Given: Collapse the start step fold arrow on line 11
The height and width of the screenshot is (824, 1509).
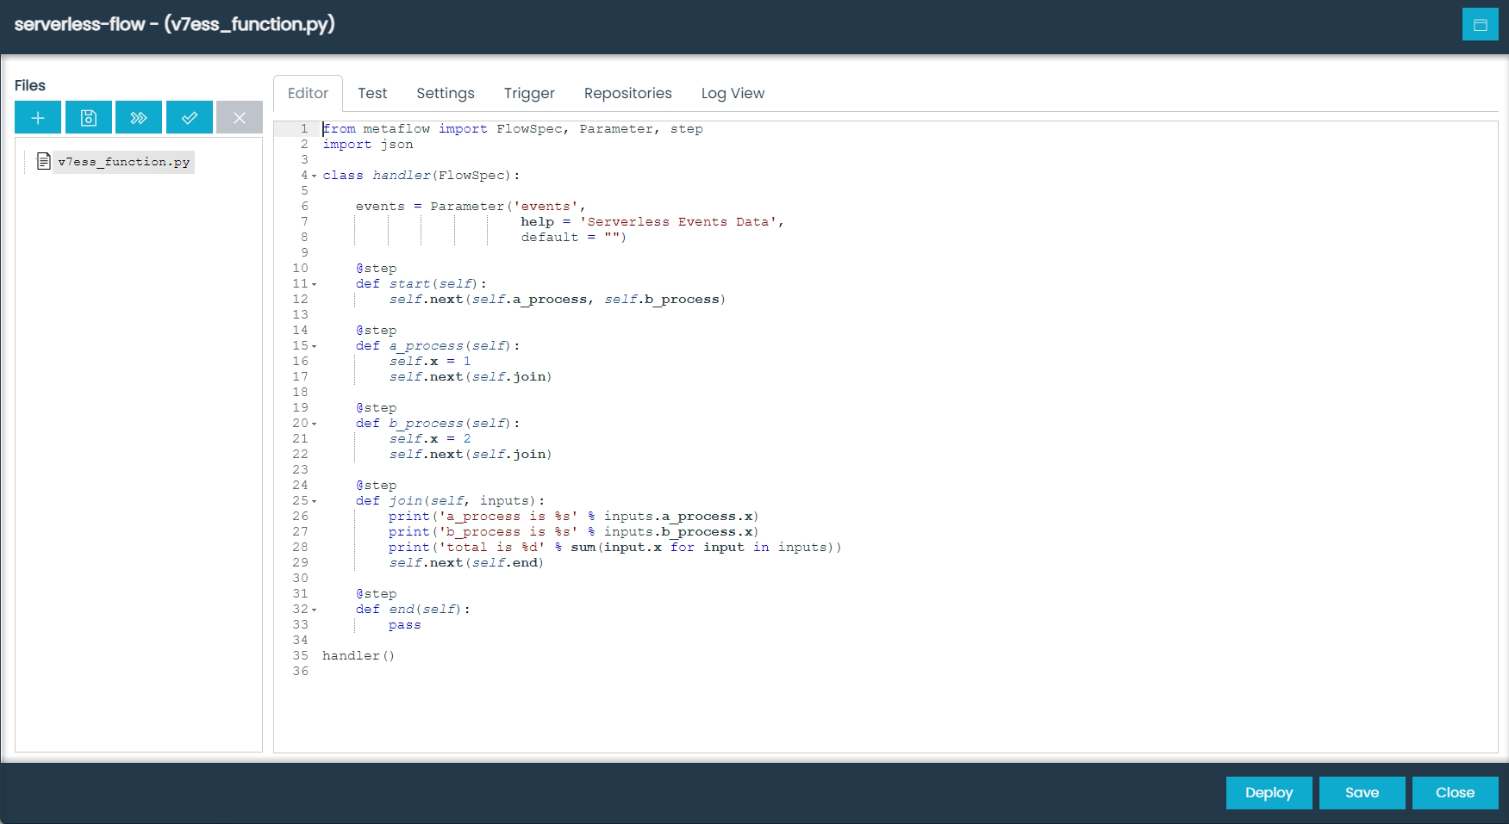Looking at the screenshot, I should click(315, 284).
